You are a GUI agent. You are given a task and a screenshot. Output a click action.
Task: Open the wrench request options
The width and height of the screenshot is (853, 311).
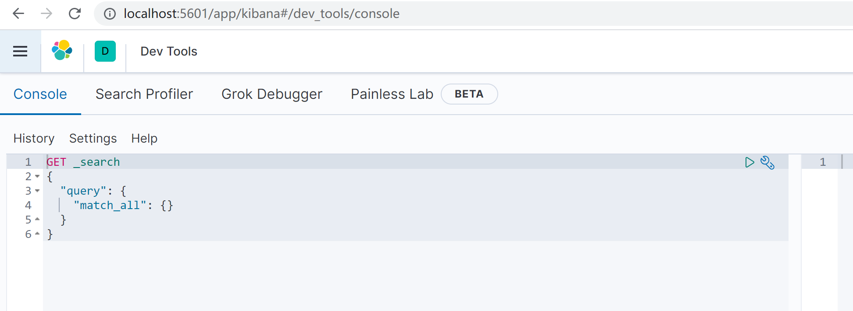point(767,162)
